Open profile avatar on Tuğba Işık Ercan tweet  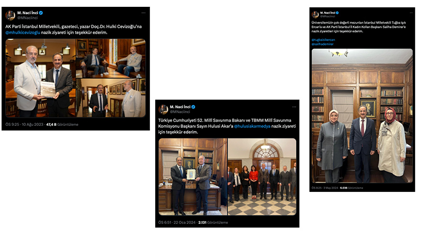[x=315, y=15]
